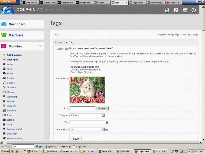Image resolution: width=205 pixels, height=154 pixels.
Task: Click the Listing briefcase icon
Action: point(4,120)
